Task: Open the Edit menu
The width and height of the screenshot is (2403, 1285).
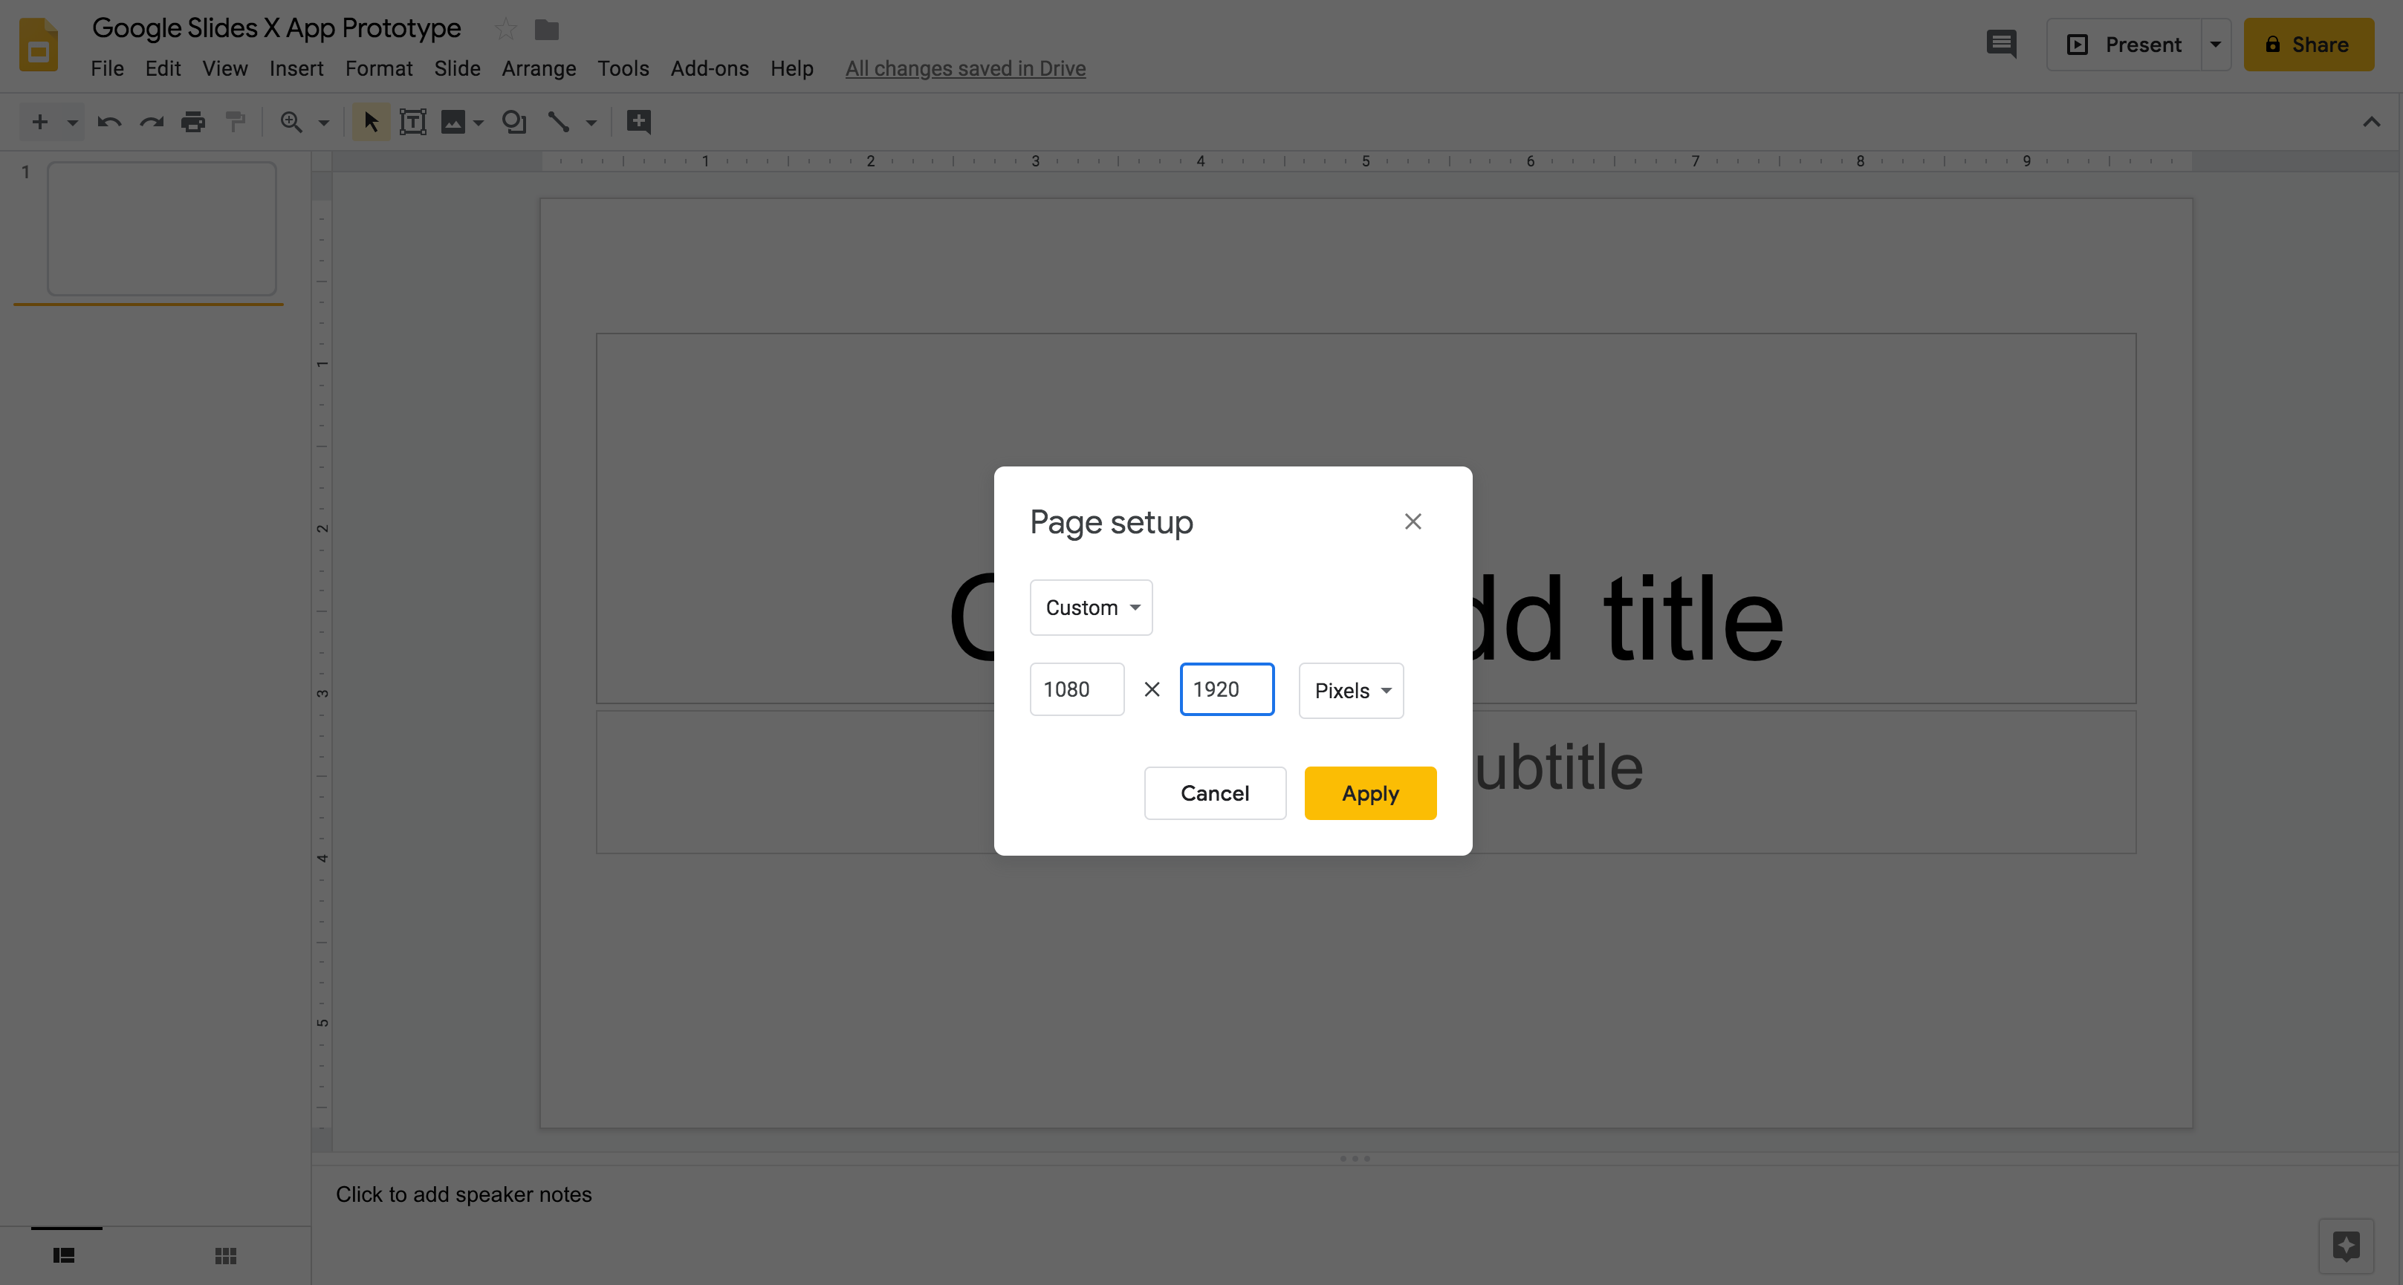Action: tap(163, 68)
